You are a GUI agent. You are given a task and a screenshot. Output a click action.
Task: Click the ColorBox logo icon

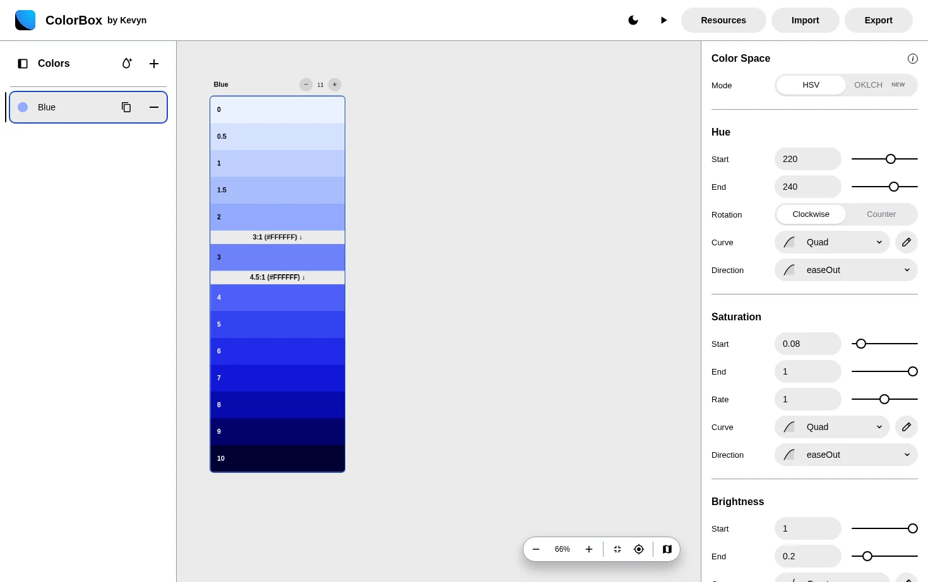point(25,20)
